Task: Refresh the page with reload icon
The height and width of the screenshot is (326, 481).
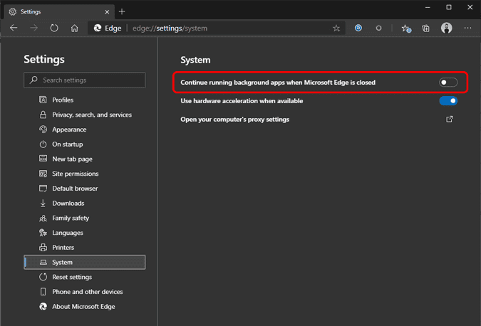Action: point(54,28)
